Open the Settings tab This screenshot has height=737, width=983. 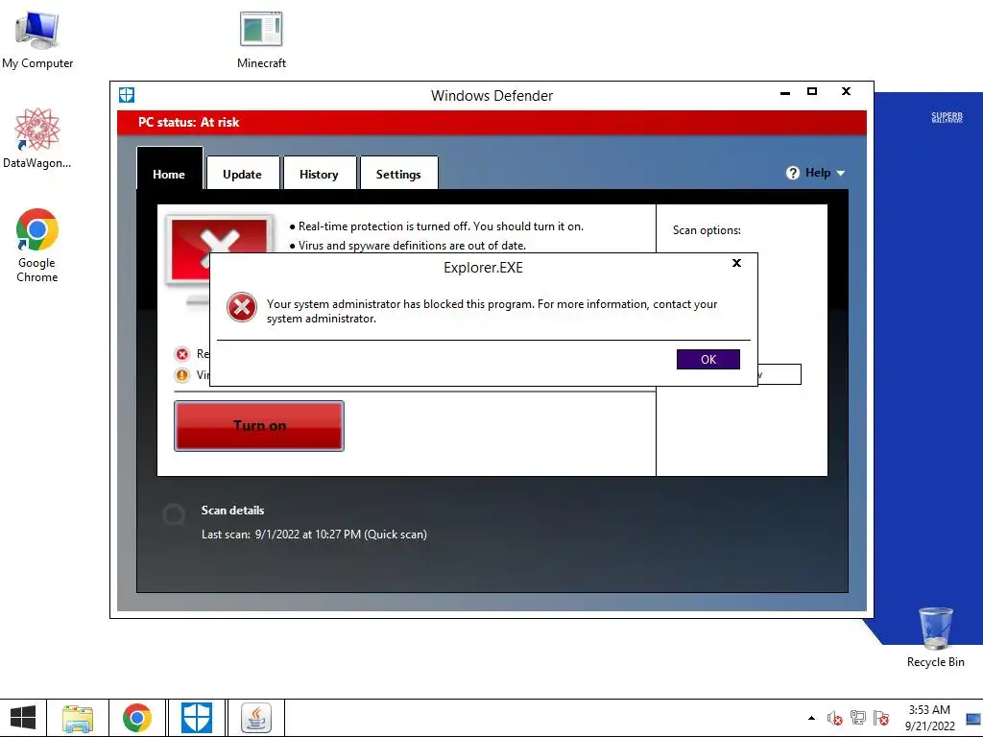398,174
